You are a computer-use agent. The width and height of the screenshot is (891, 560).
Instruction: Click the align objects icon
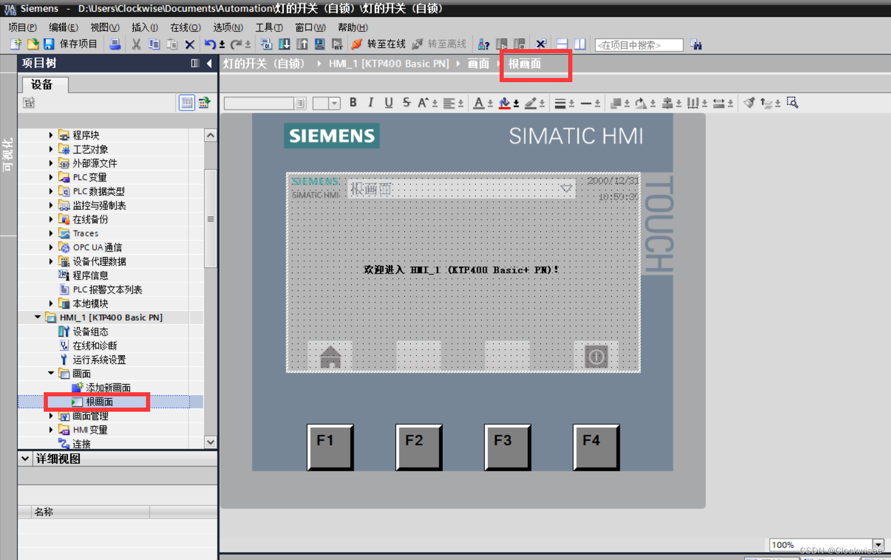tap(668, 103)
